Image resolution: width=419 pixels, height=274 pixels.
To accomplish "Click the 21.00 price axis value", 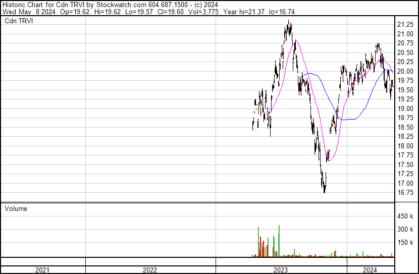I will click(405, 34).
